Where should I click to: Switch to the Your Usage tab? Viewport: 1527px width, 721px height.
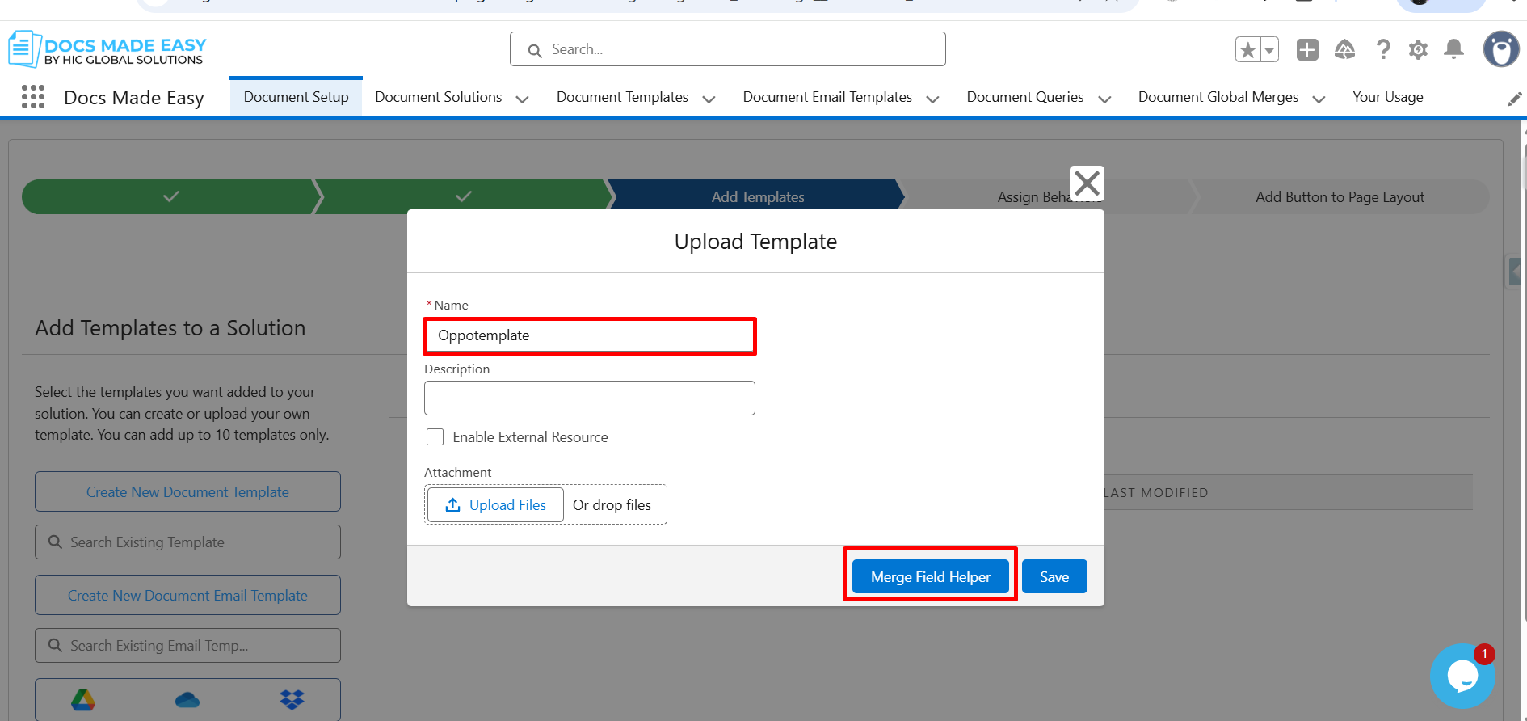coord(1387,97)
